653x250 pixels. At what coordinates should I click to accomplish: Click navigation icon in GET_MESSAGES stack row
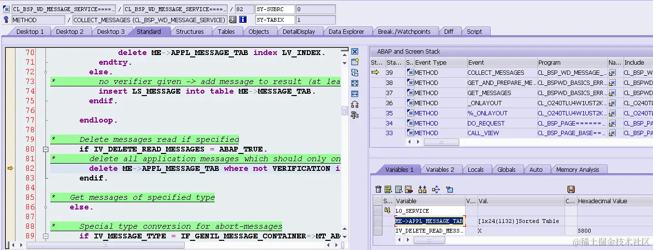point(612,93)
